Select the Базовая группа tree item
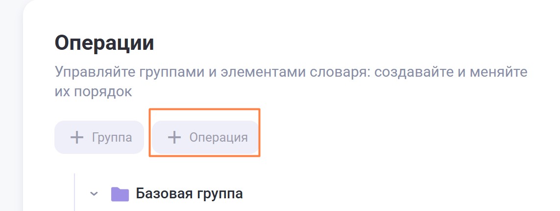The width and height of the screenshot is (560, 211). point(189,194)
